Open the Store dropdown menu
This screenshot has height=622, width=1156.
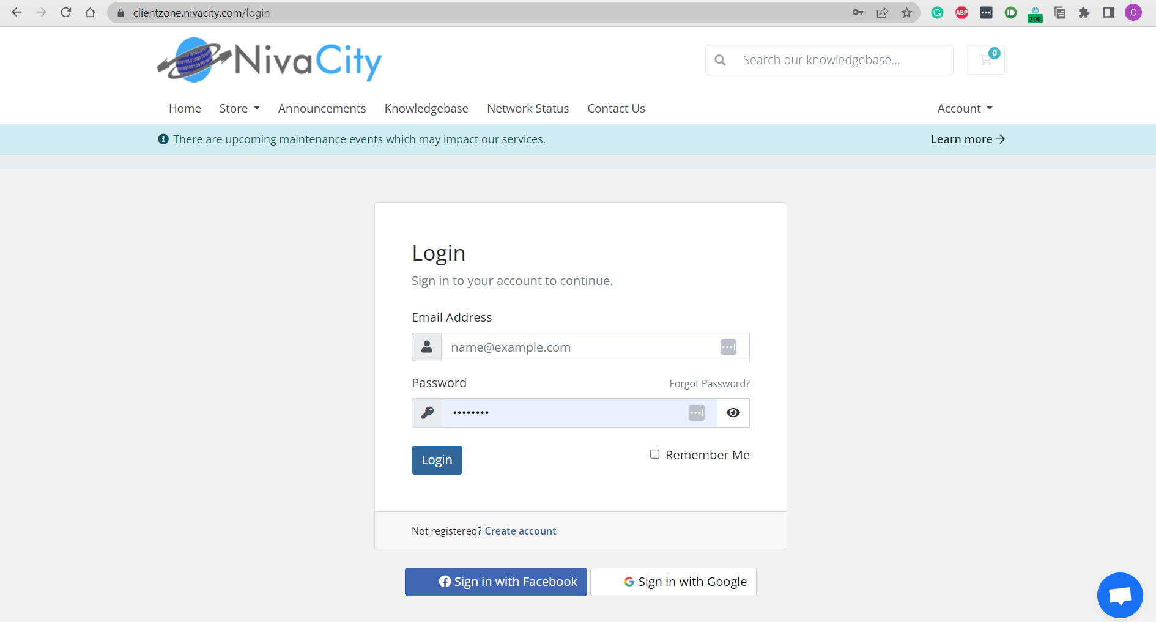click(x=239, y=108)
